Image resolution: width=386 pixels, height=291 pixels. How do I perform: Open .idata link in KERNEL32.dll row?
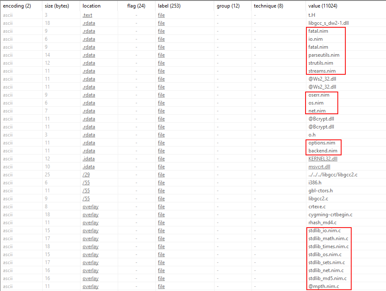[88, 159]
